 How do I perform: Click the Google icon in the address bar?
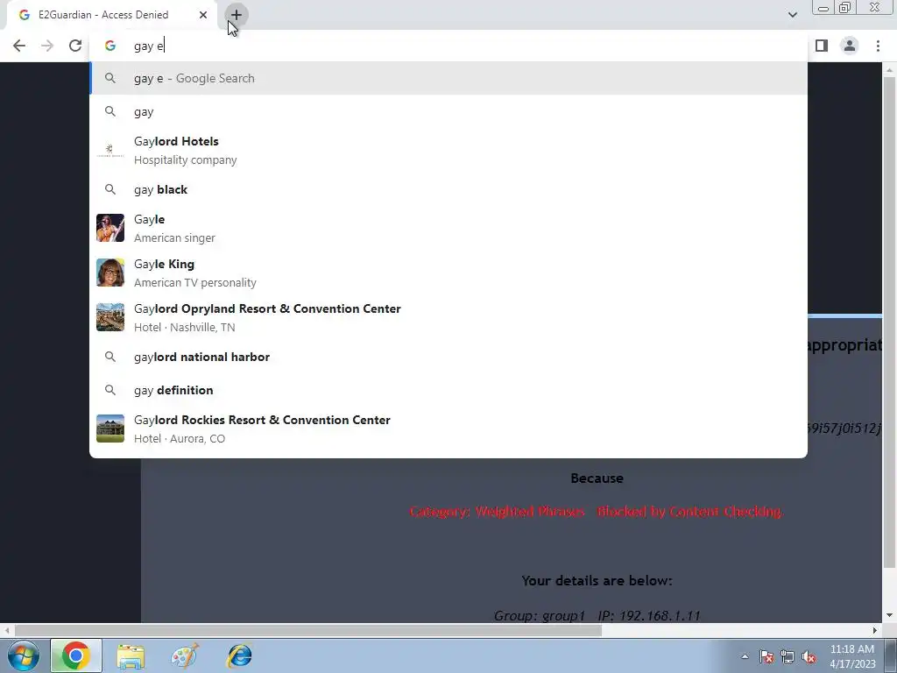click(x=110, y=46)
